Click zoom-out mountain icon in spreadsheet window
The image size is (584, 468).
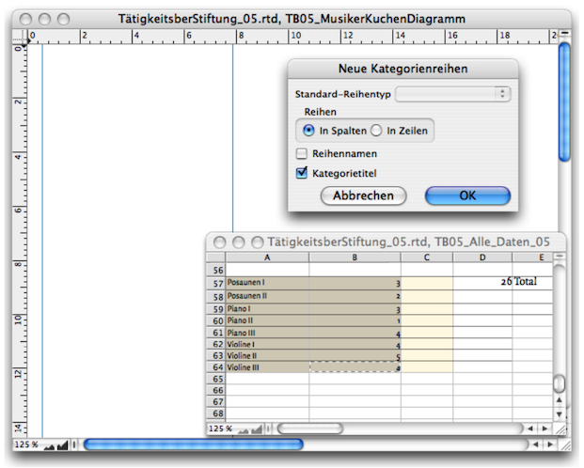pos(244,429)
